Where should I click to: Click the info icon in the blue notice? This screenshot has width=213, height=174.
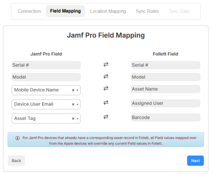tap(18, 138)
